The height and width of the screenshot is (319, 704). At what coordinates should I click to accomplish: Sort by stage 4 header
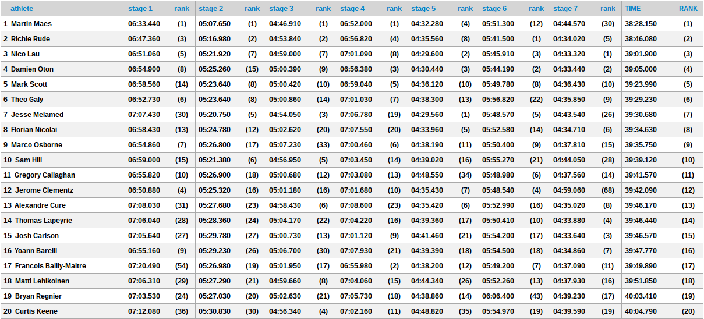tap(352, 9)
